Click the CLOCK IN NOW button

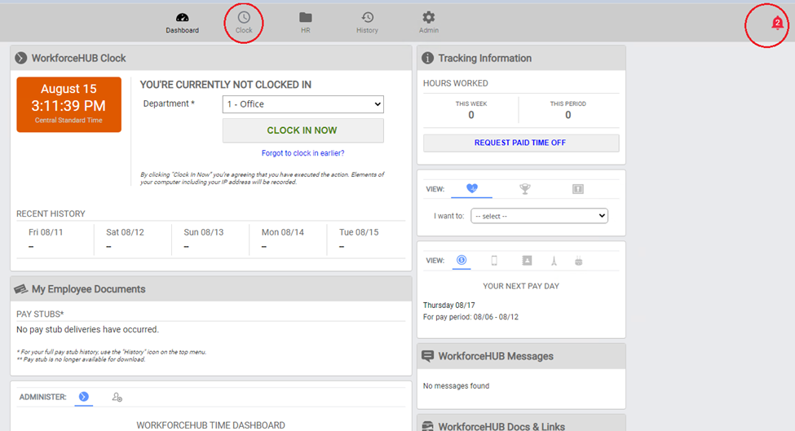303,130
